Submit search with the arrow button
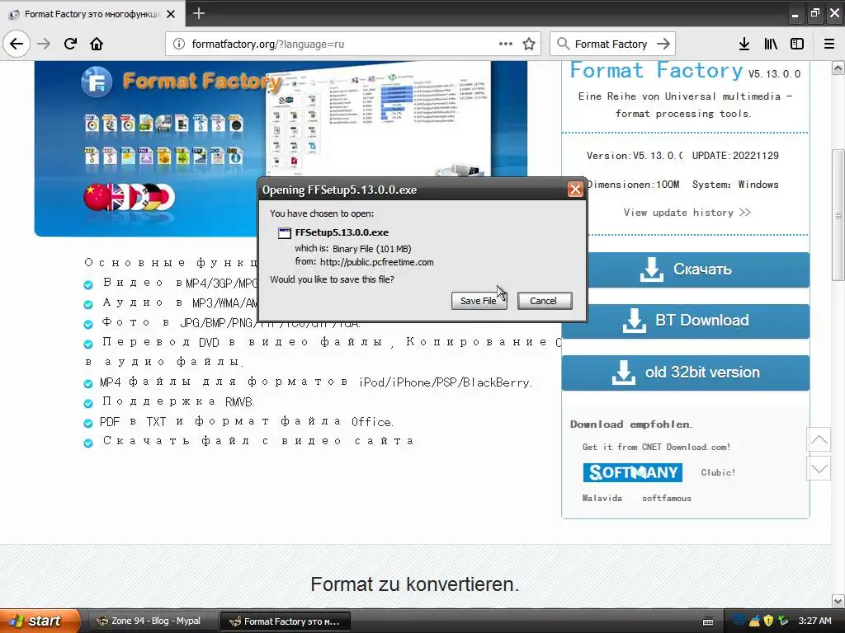The image size is (845, 633). (x=663, y=44)
